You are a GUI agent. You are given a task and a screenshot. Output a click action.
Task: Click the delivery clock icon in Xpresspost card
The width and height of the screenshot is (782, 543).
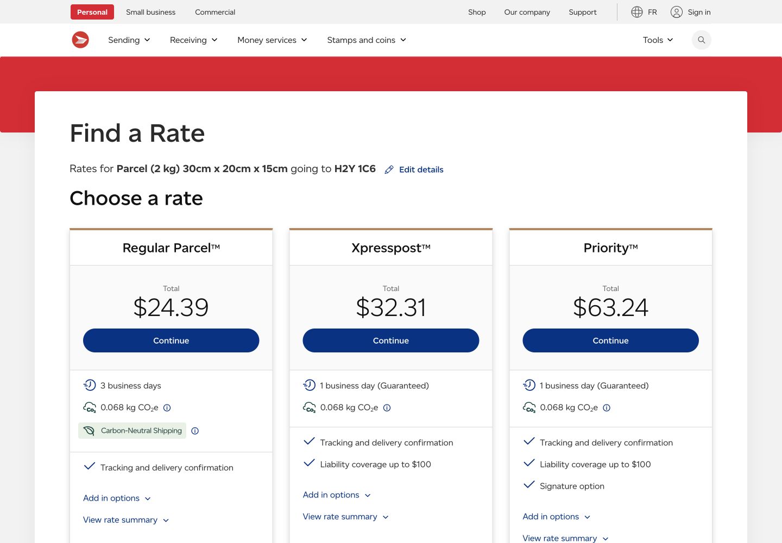coord(309,385)
